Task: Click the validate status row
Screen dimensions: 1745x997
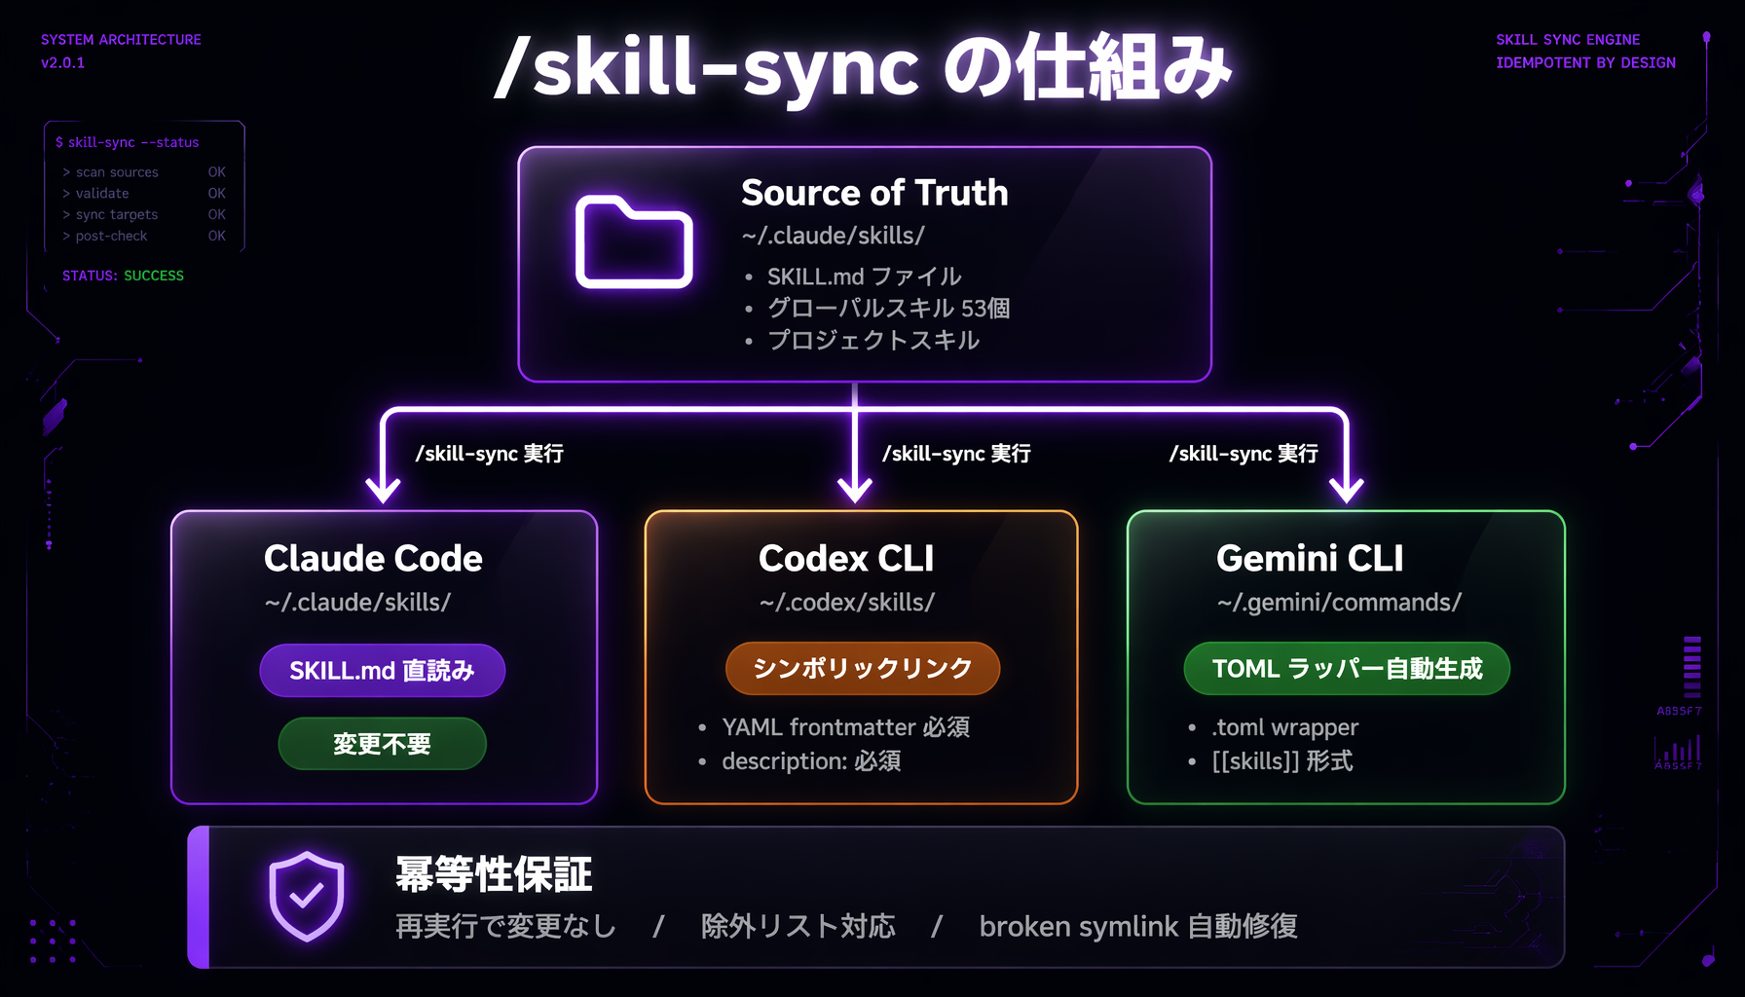Action: click(144, 194)
